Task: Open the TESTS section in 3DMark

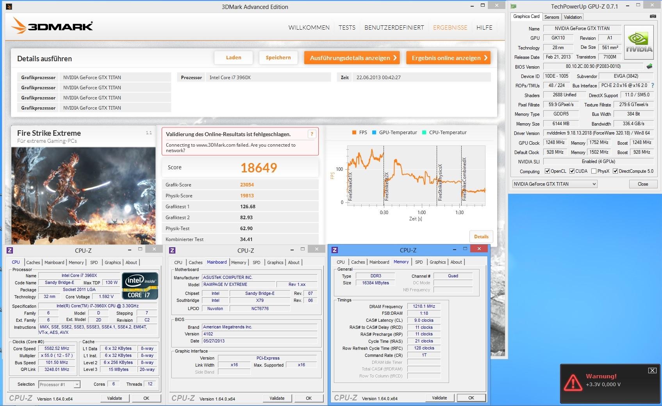Action: [347, 28]
